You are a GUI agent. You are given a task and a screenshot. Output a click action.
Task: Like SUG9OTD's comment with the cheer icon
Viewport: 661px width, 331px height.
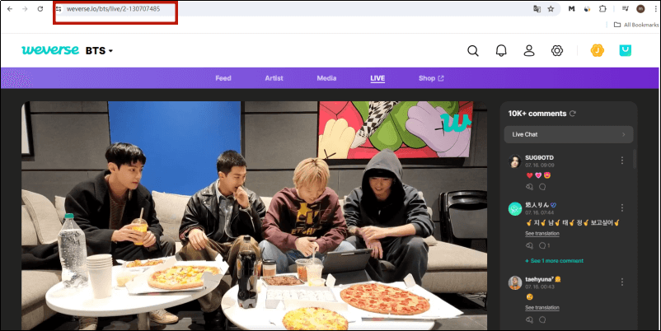pos(529,187)
